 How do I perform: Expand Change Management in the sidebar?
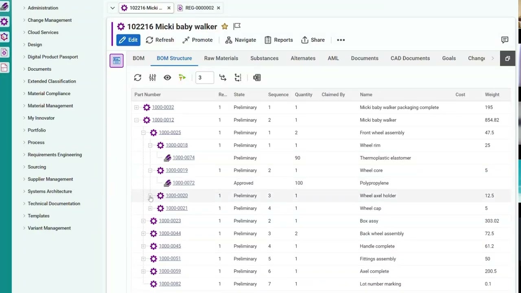47,20
